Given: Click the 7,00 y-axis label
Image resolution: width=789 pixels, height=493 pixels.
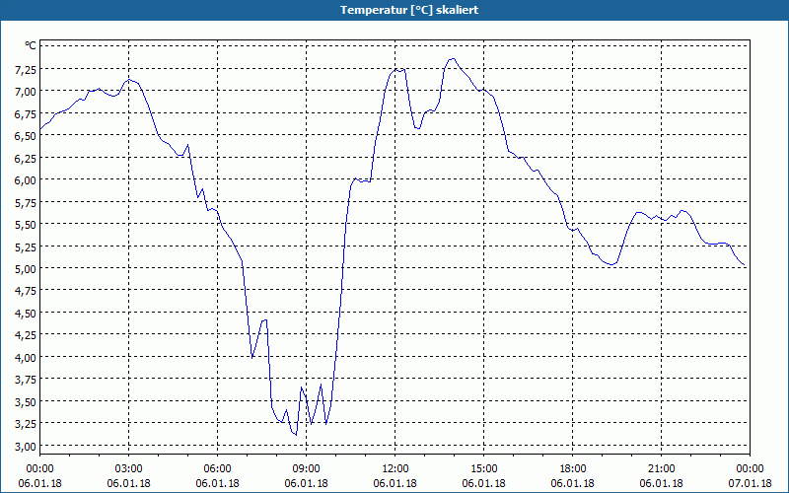Looking at the screenshot, I should pos(26,91).
